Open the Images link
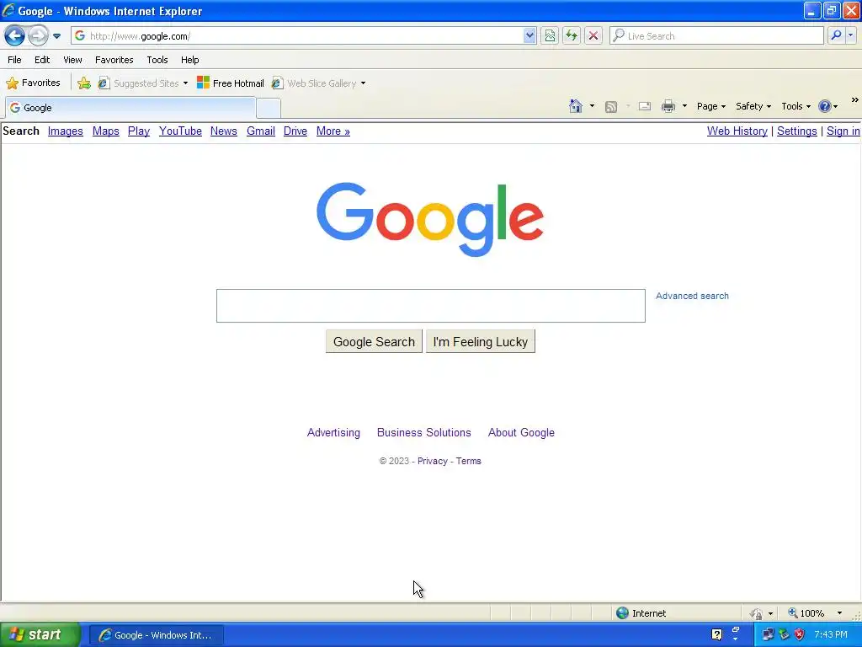 66,131
